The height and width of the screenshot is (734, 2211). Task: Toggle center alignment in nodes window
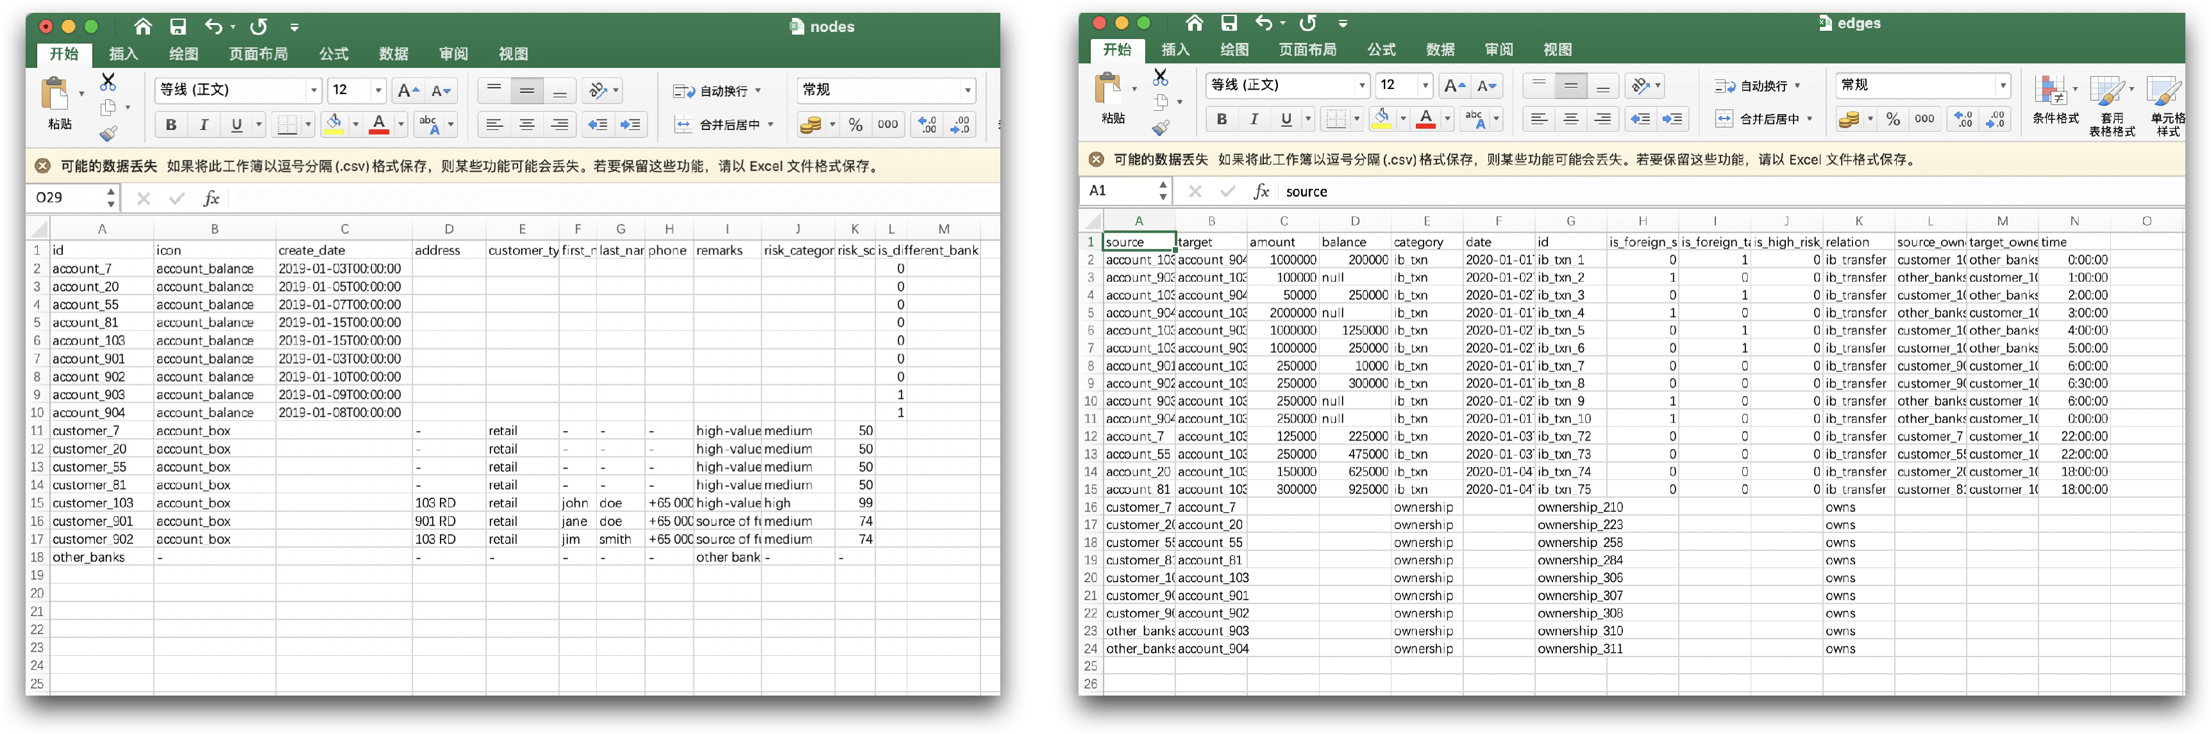(x=527, y=124)
